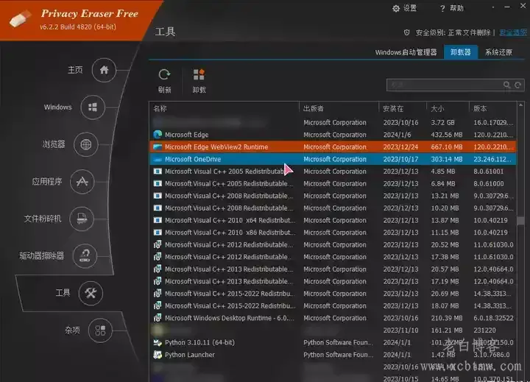Image resolution: width=530 pixels, height=382 pixels.
Task: Select Microsoft Windows Desktop Runtime row
Action: tap(333, 318)
